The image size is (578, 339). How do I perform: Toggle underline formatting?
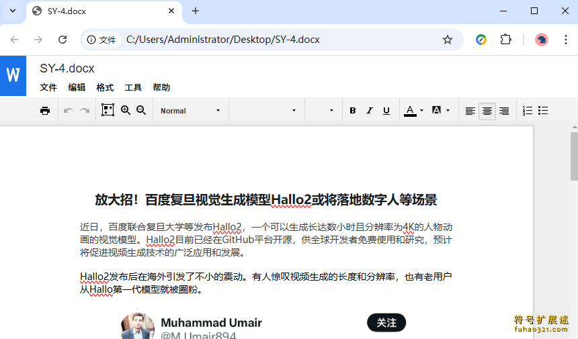386,111
